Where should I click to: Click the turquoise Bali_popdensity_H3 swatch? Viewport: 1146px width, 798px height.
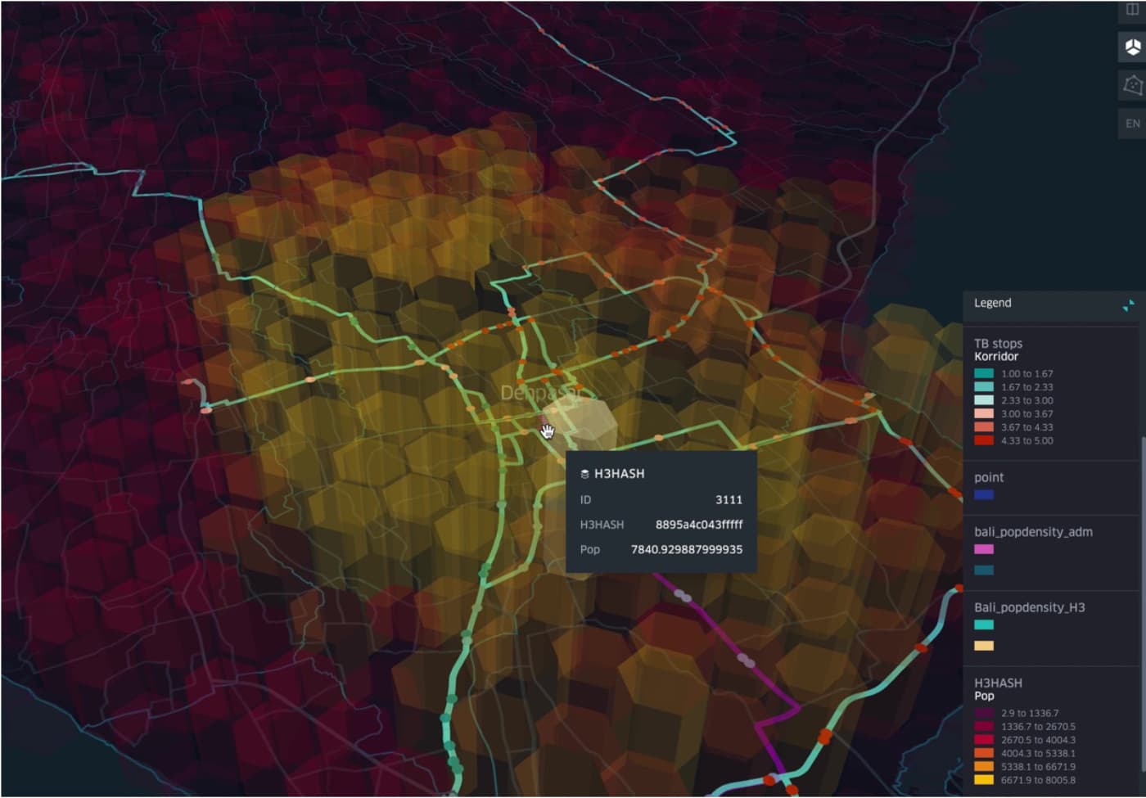[x=984, y=624]
